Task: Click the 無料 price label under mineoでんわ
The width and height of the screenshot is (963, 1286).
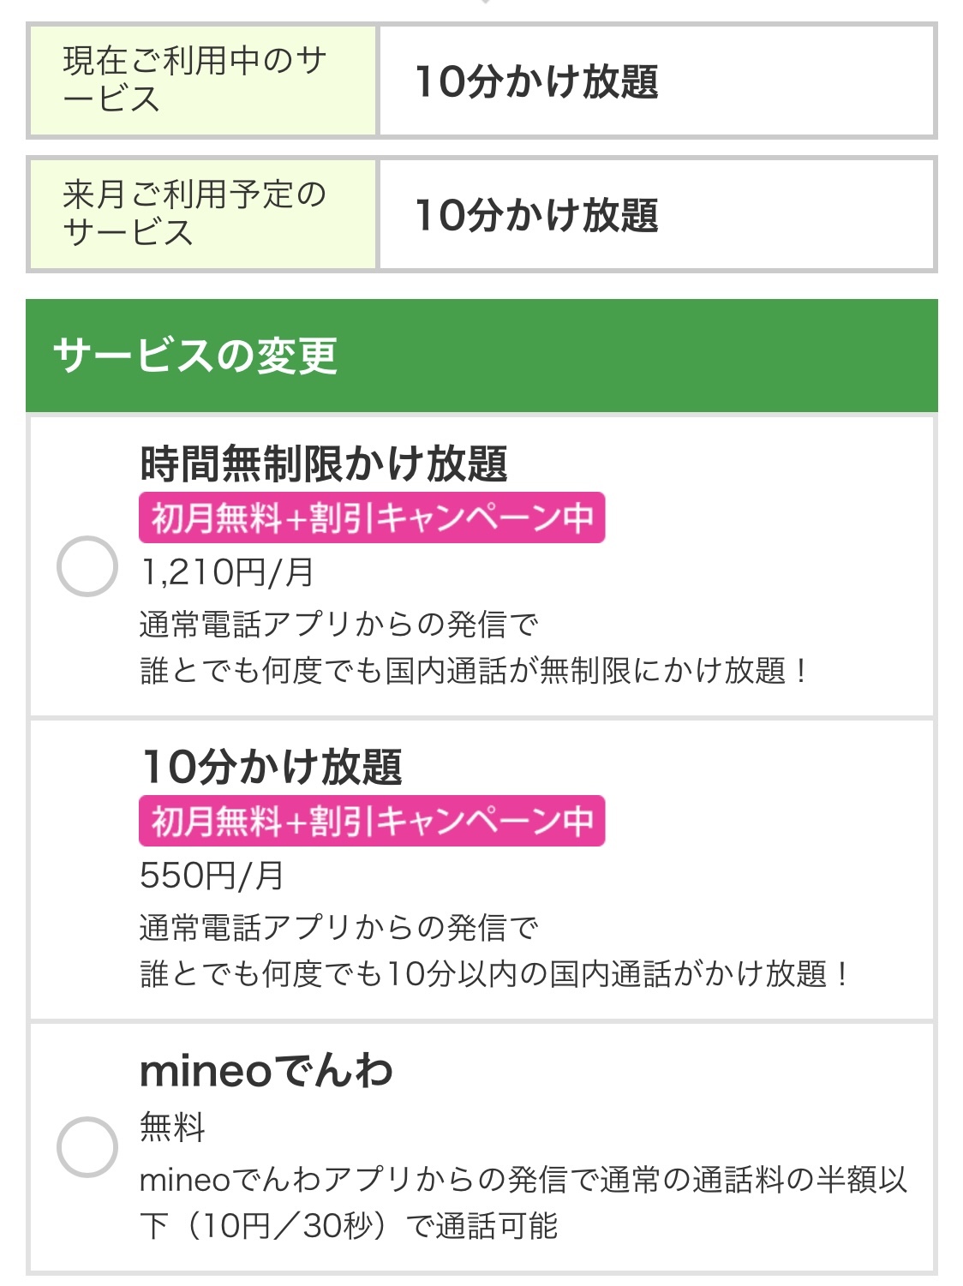Action: tap(172, 1126)
